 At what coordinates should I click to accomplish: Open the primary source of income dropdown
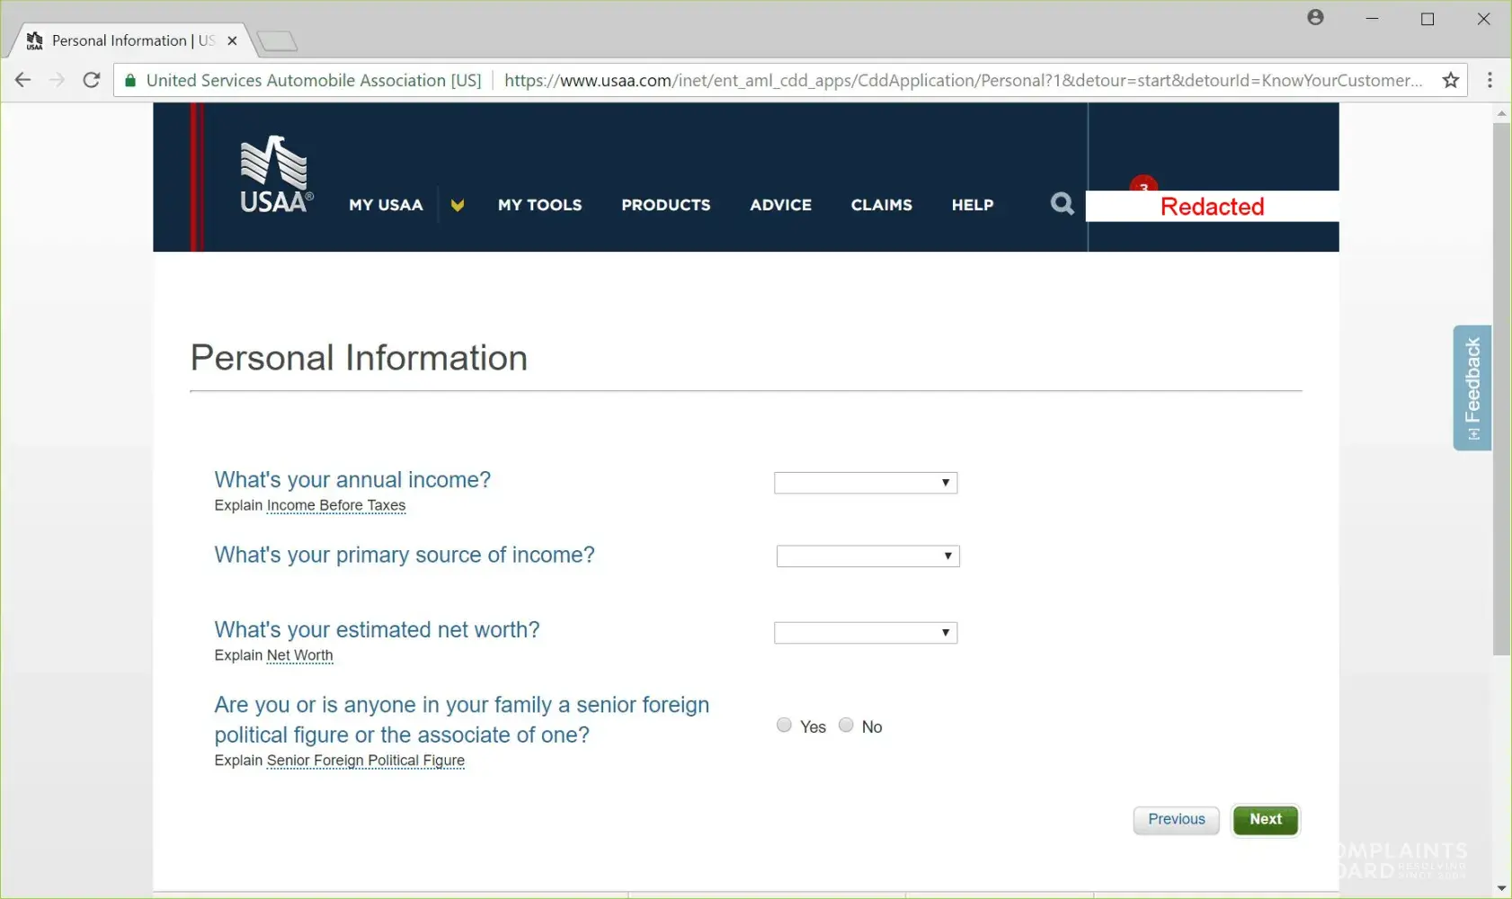[868, 556]
